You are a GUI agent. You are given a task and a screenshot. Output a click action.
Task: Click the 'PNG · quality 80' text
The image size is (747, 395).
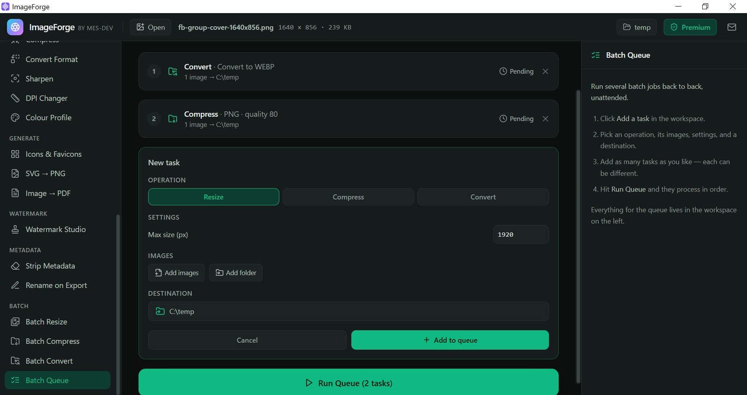tap(251, 114)
